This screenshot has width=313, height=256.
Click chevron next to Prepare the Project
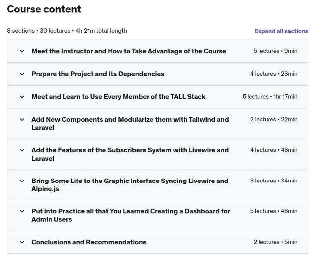point(22,74)
